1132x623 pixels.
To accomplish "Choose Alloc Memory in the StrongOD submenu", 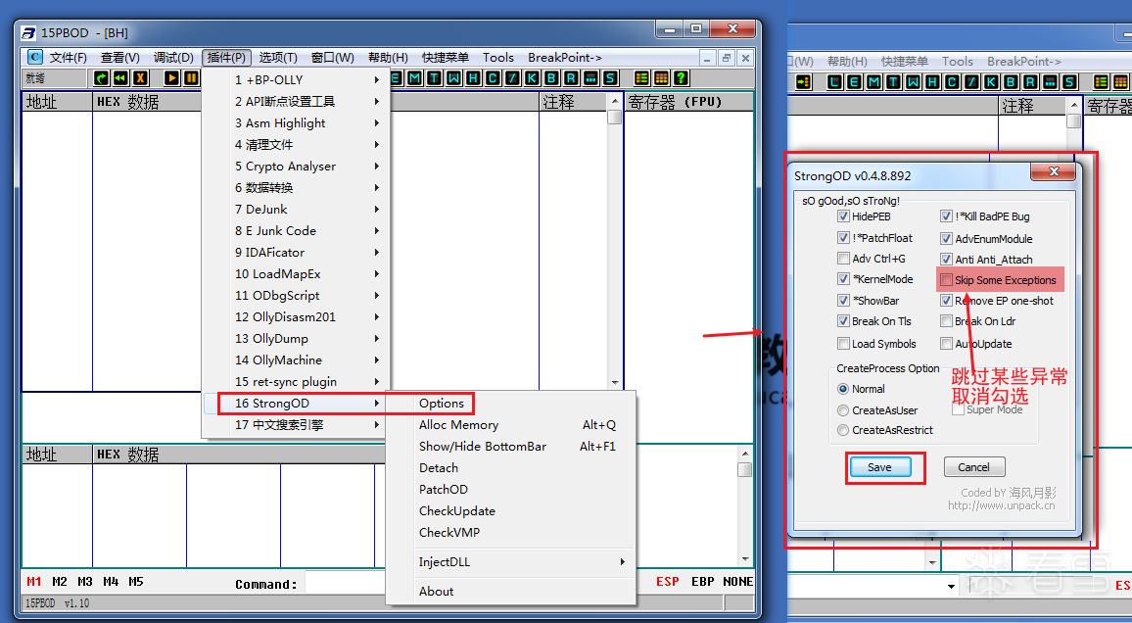I will 510,425.
